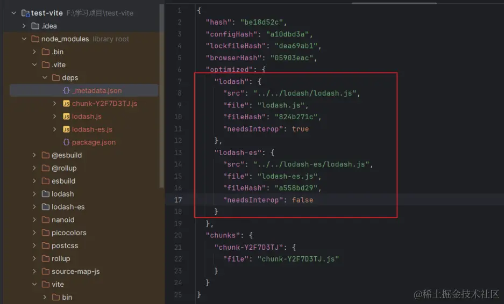Expand the chunk-Y2F7D3TJ.js file chevron
Image resolution: width=504 pixels, height=304 pixels.
(x=55, y=103)
